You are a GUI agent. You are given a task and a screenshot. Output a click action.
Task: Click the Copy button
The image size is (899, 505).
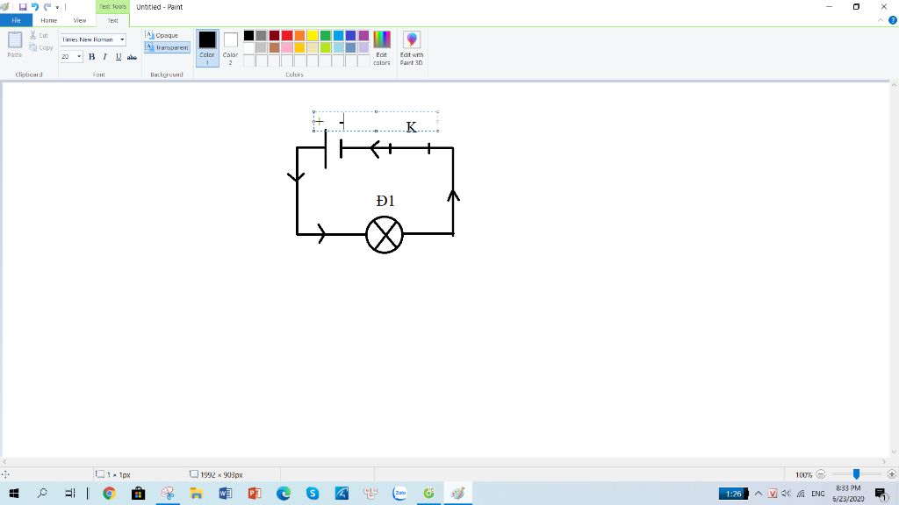pyautogui.click(x=40, y=47)
